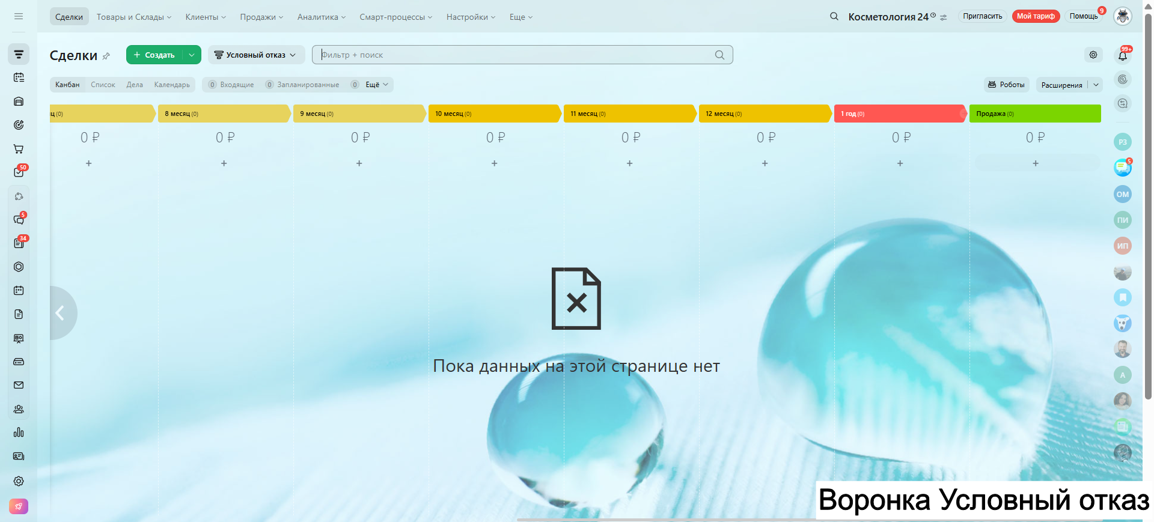Click the pink rocket icon at sidebar bottom
The image size is (1154, 522).
click(x=19, y=506)
